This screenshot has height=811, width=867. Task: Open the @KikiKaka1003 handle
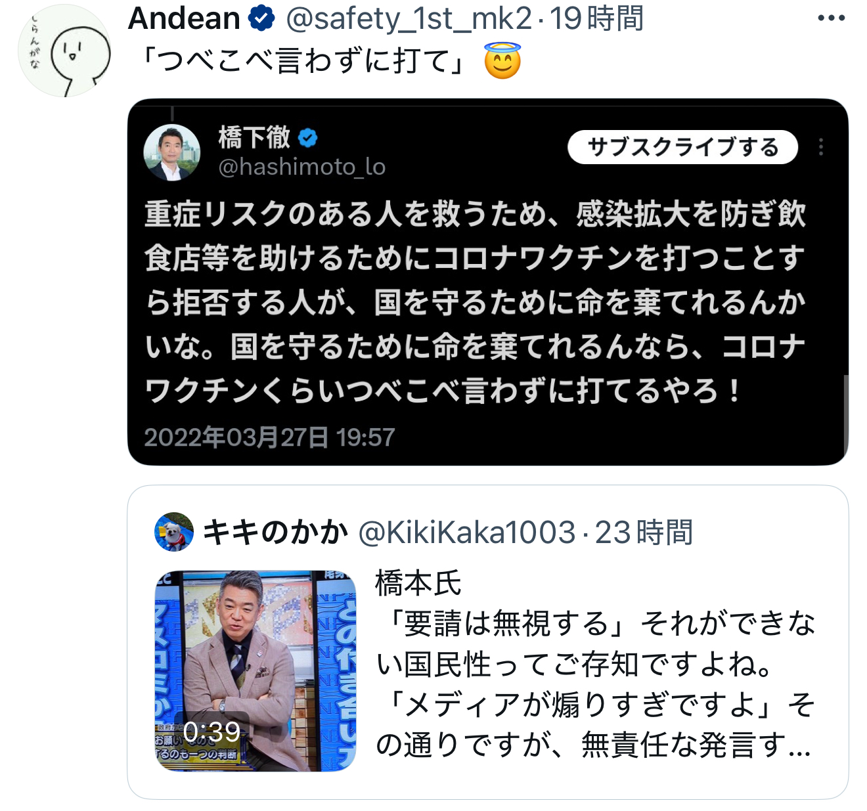[467, 533]
